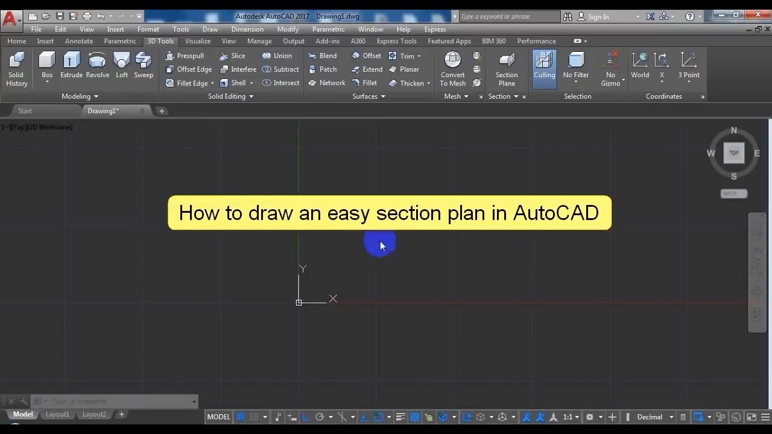
Task: Click the 3 Point UCS tool
Action: [688, 65]
